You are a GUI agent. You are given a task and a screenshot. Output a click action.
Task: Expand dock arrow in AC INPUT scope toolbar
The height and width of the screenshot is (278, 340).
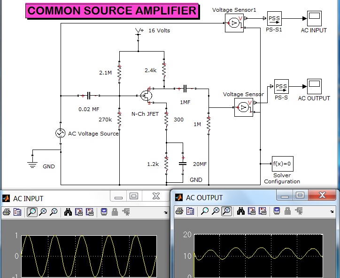166,213
